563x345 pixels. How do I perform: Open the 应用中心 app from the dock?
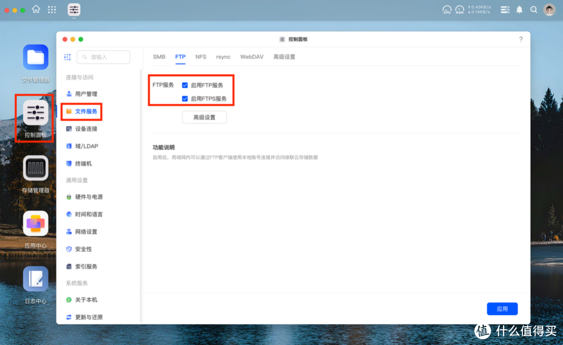(x=35, y=223)
